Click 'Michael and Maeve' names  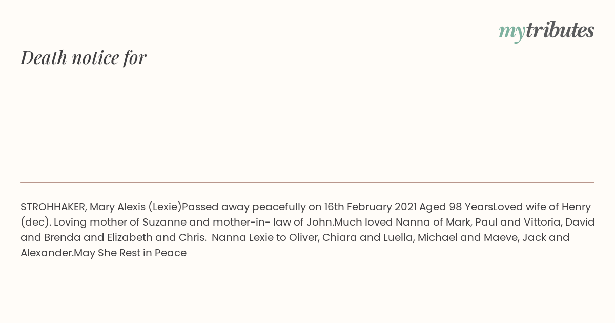click(x=464, y=237)
